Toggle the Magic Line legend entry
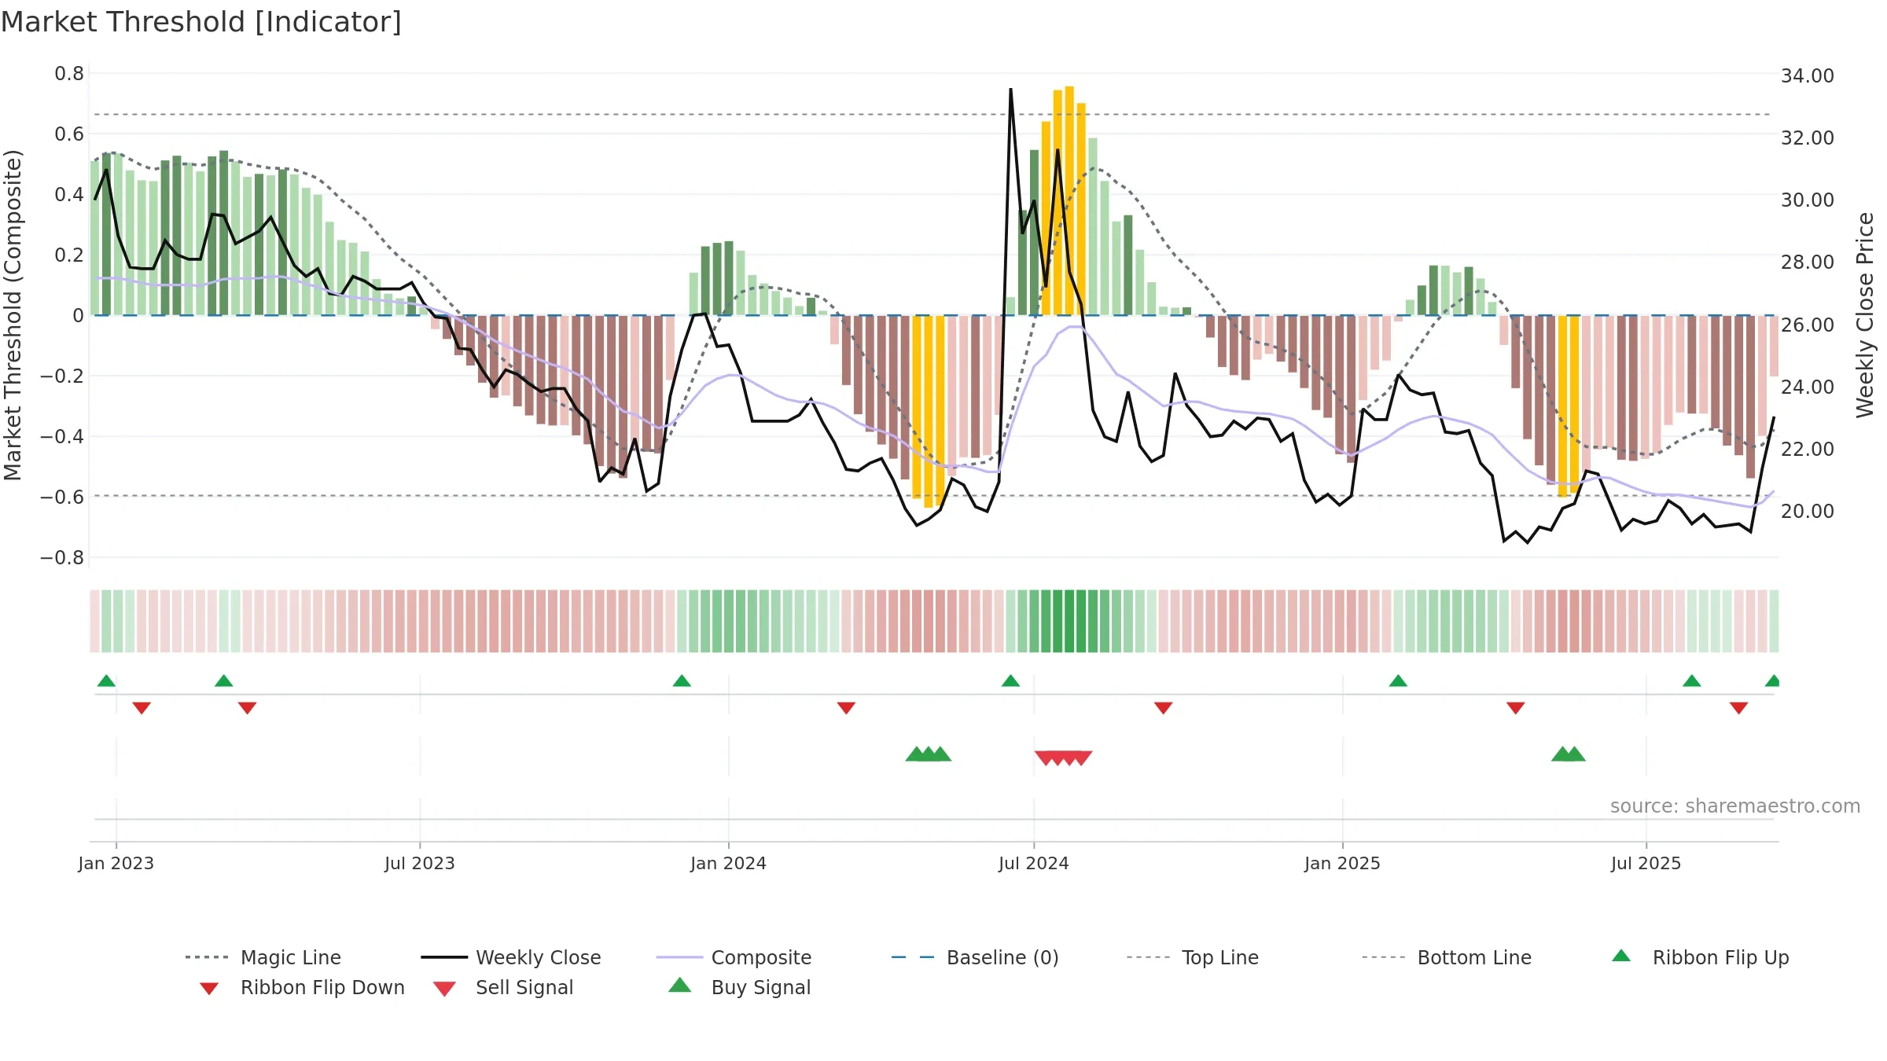The height and width of the screenshot is (1061, 1887). (x=263, y=957)
